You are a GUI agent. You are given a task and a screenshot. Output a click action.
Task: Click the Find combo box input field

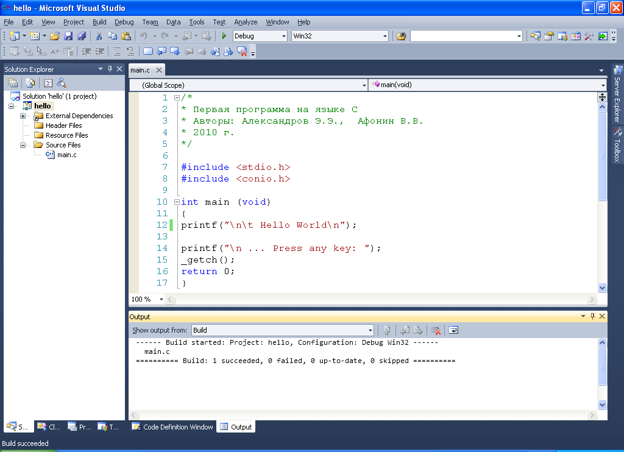[x=463, y=36]
